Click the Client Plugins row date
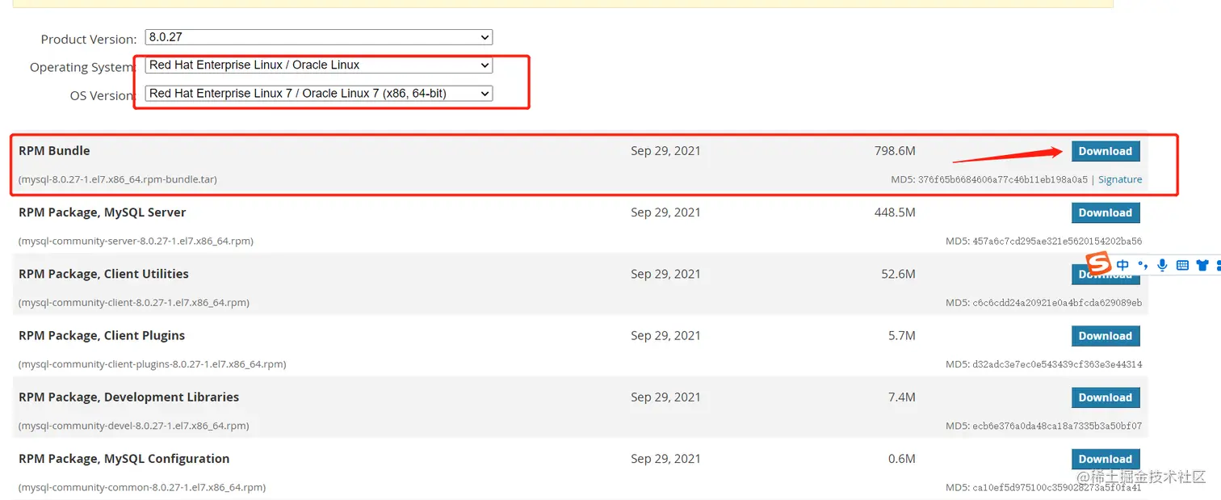 (x=665, y=335)
